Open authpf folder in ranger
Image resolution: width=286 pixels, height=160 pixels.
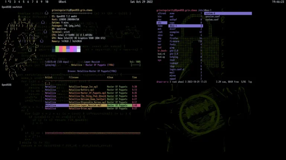click(x=173, y=20)
